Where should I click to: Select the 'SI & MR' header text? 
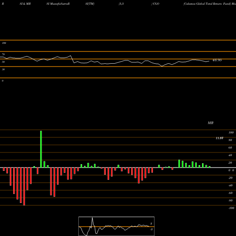[25, 4]
